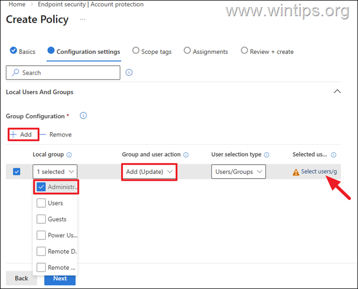Check the Remote D... group option

(x=41, y=251)
